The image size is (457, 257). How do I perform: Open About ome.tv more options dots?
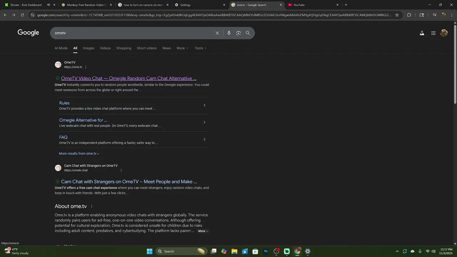92,206
